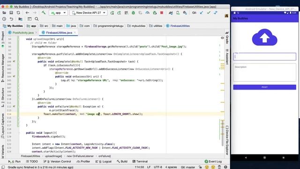Switch to the FirebaseUtilities.java editor tab
Image resolution: width=300 pixels, height=169 pixels.
click(59, 33)
